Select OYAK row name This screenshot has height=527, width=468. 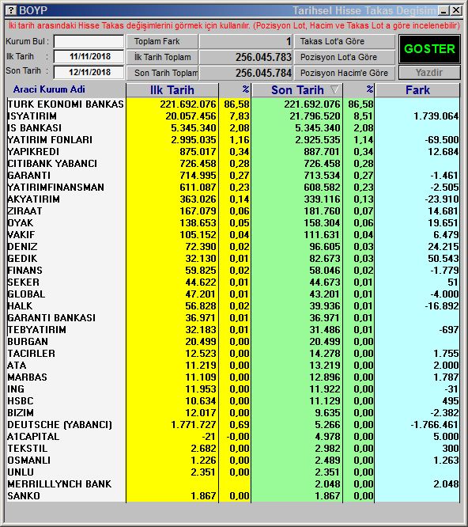coord(21,223)
